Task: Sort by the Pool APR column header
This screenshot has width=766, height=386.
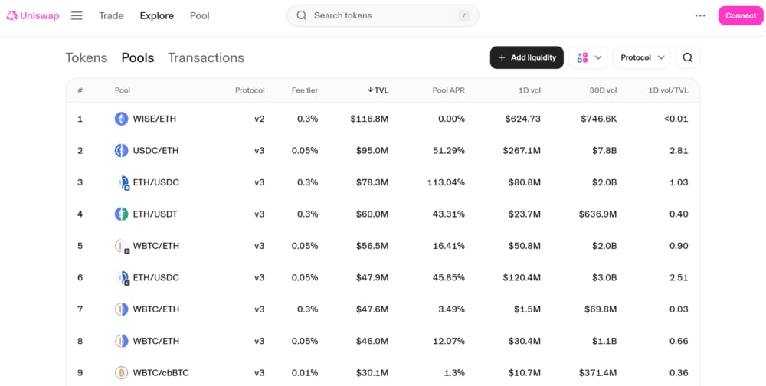Action: click(x=448, y=90)
